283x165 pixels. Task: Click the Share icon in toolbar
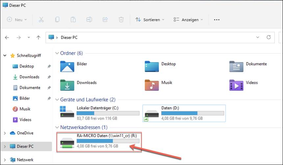[x=105, y=19]
